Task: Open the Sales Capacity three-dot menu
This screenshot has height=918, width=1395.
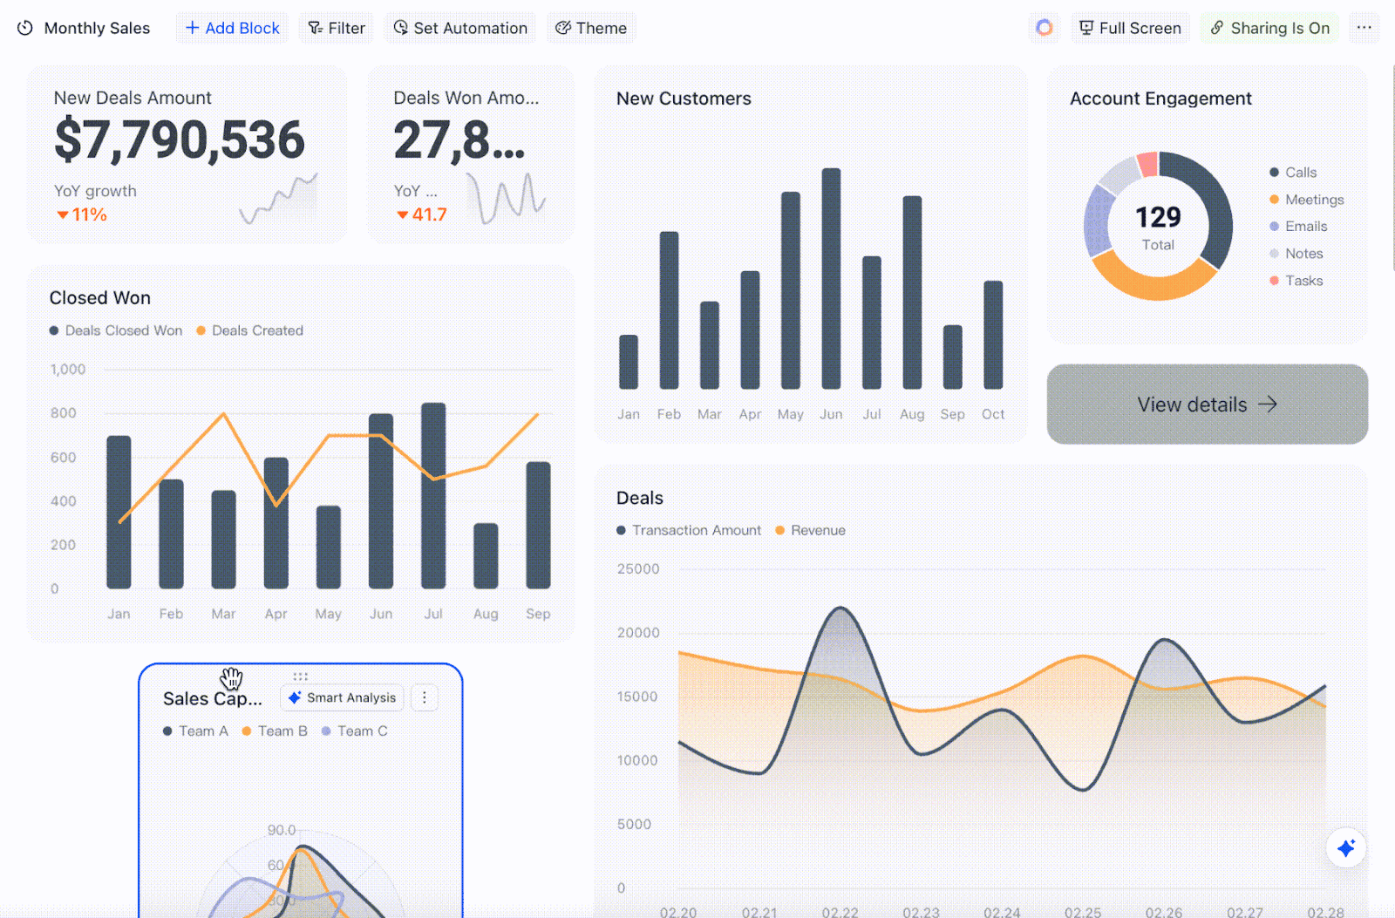Action: (425, 697)
